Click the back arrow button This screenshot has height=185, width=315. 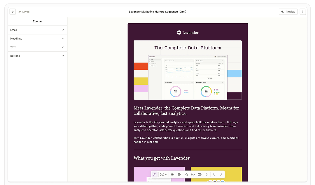13,12
